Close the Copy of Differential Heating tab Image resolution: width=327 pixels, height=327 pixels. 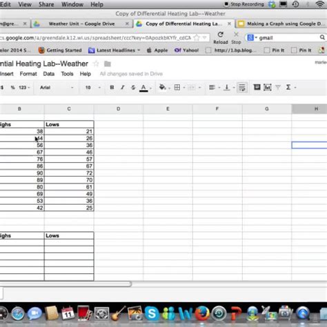229,23
